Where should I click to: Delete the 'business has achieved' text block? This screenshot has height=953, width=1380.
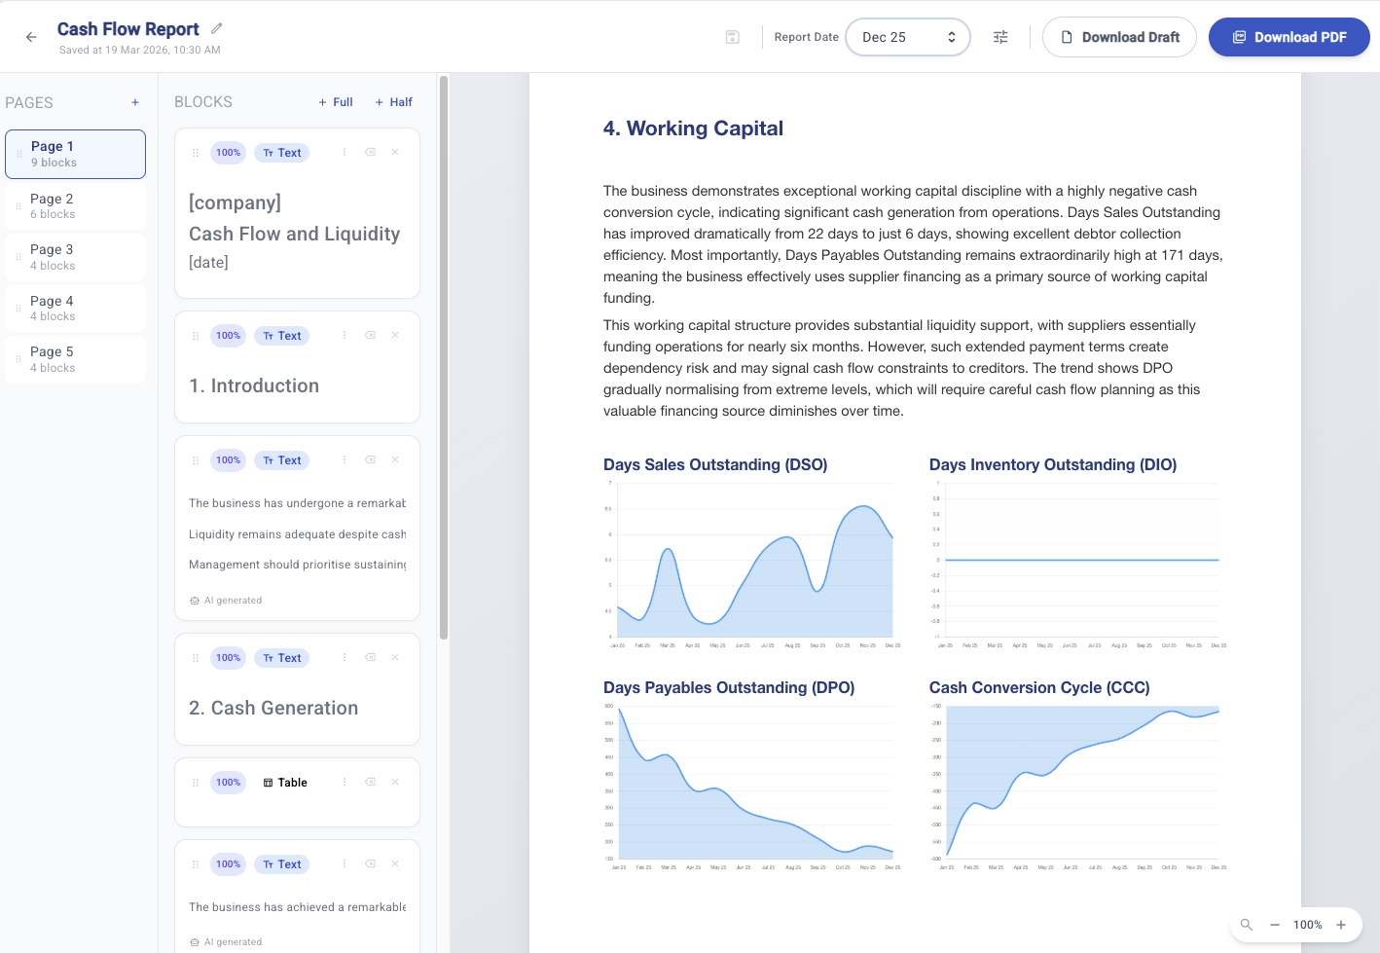click(x=395, y=863)
